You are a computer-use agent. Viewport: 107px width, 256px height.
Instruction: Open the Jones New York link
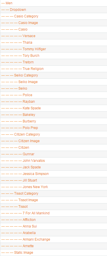35,187
